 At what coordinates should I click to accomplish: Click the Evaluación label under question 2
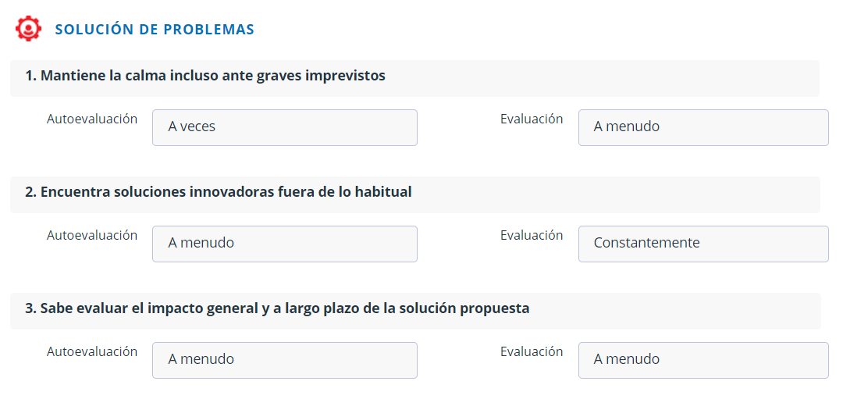click(532, 236)
